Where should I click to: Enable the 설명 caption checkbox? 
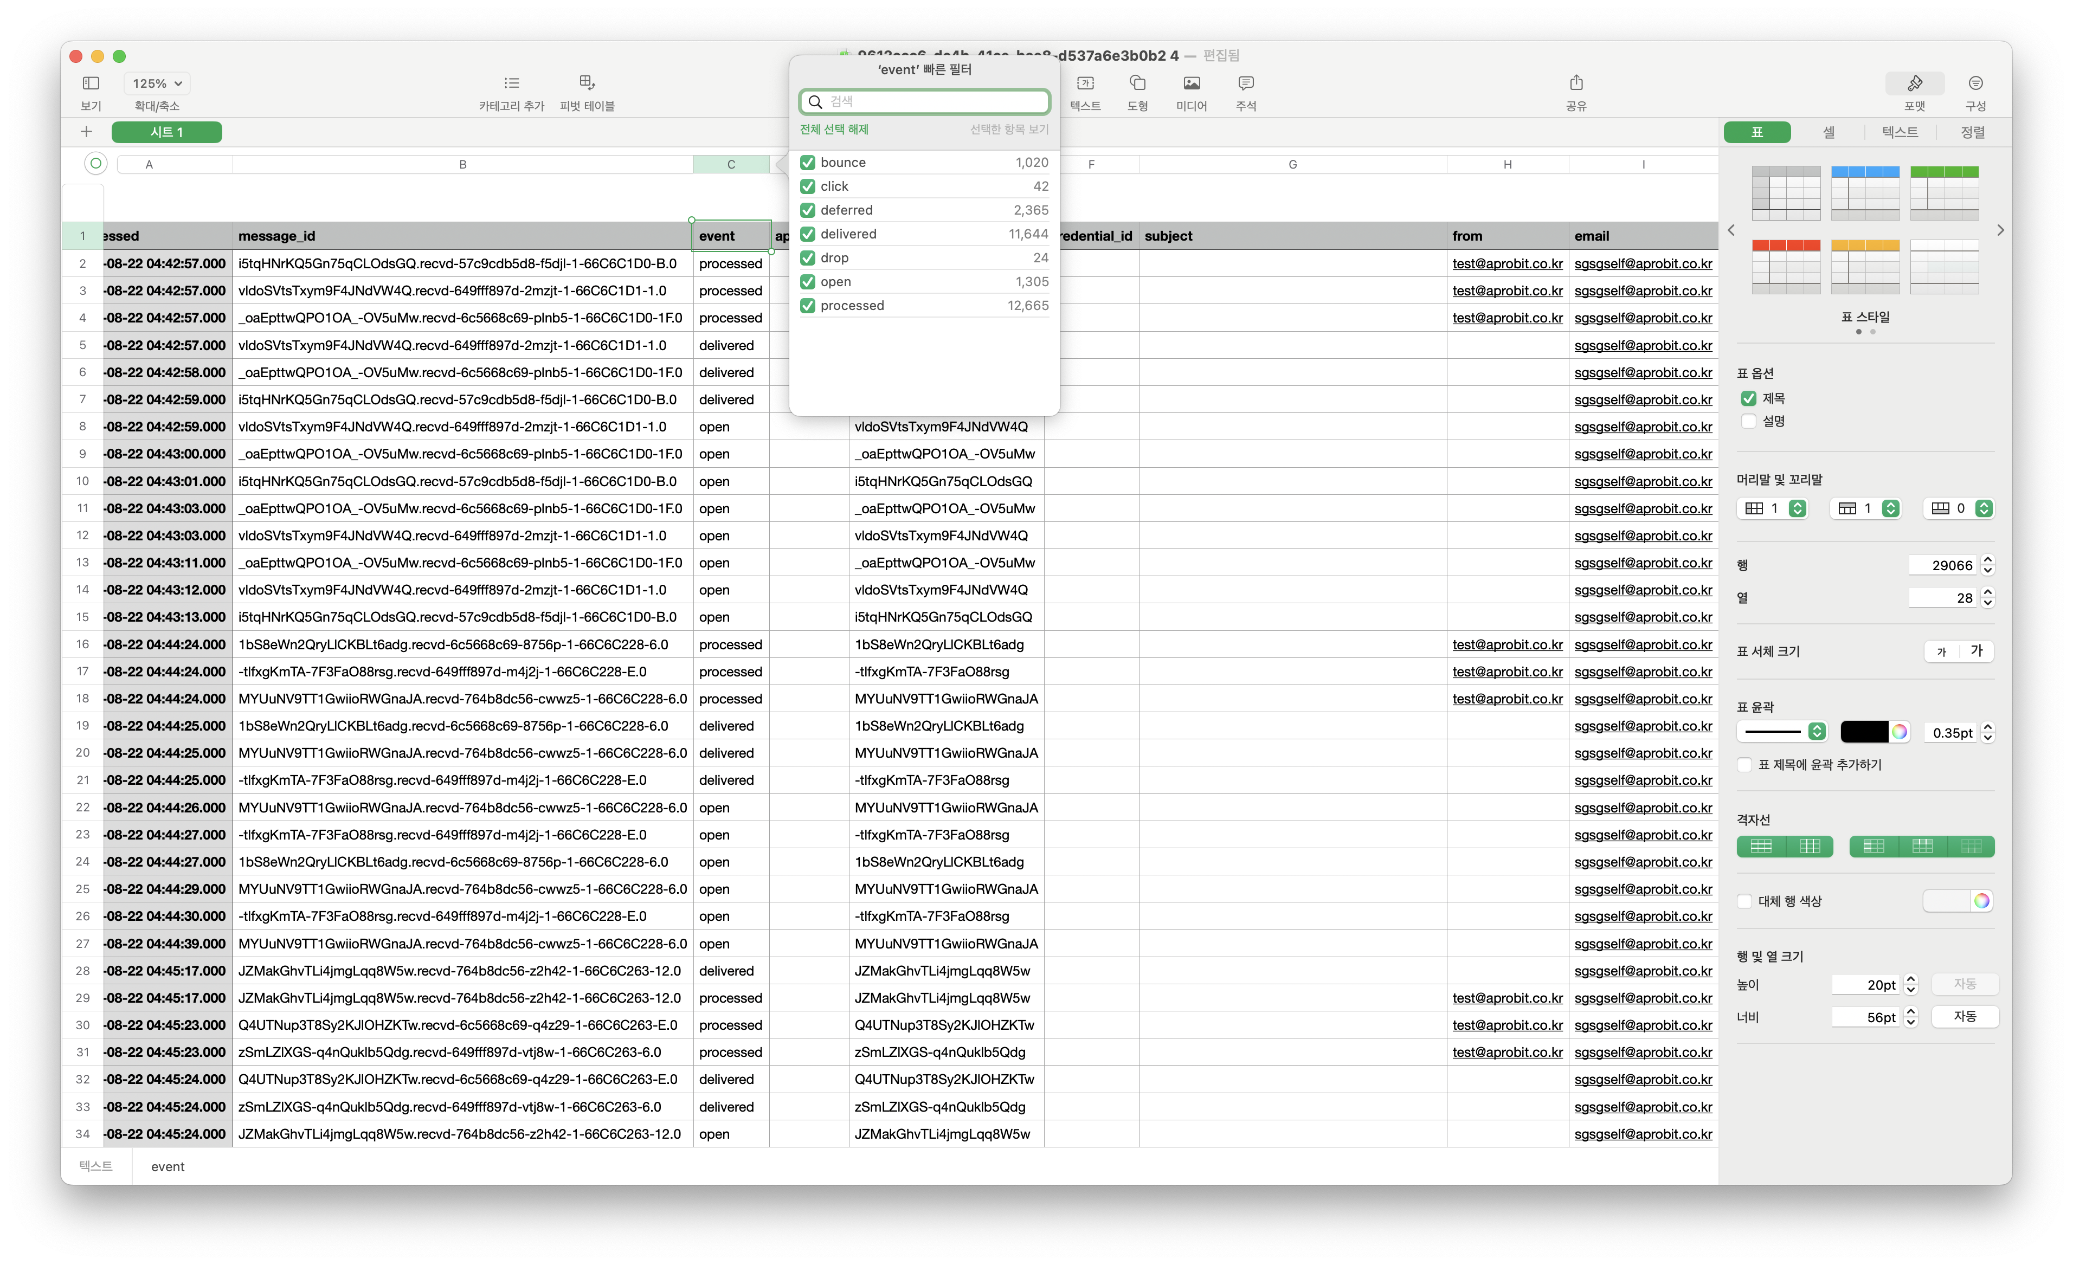[1749, 421]
